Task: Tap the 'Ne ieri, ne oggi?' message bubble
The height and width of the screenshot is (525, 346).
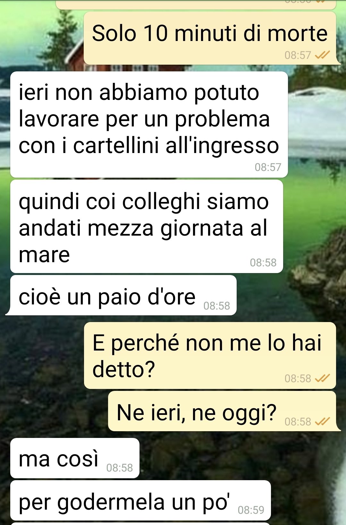Action: [224, 411]
